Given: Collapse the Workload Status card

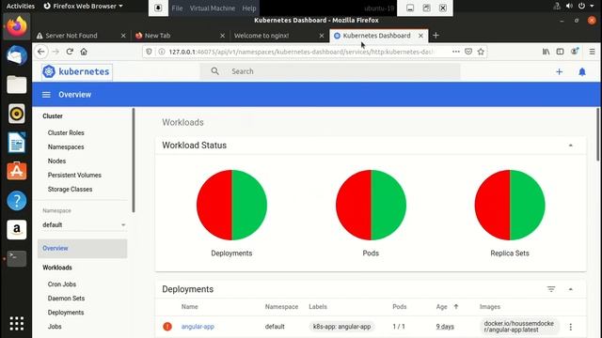Looking at the screenshot, I should coord(571,146).
